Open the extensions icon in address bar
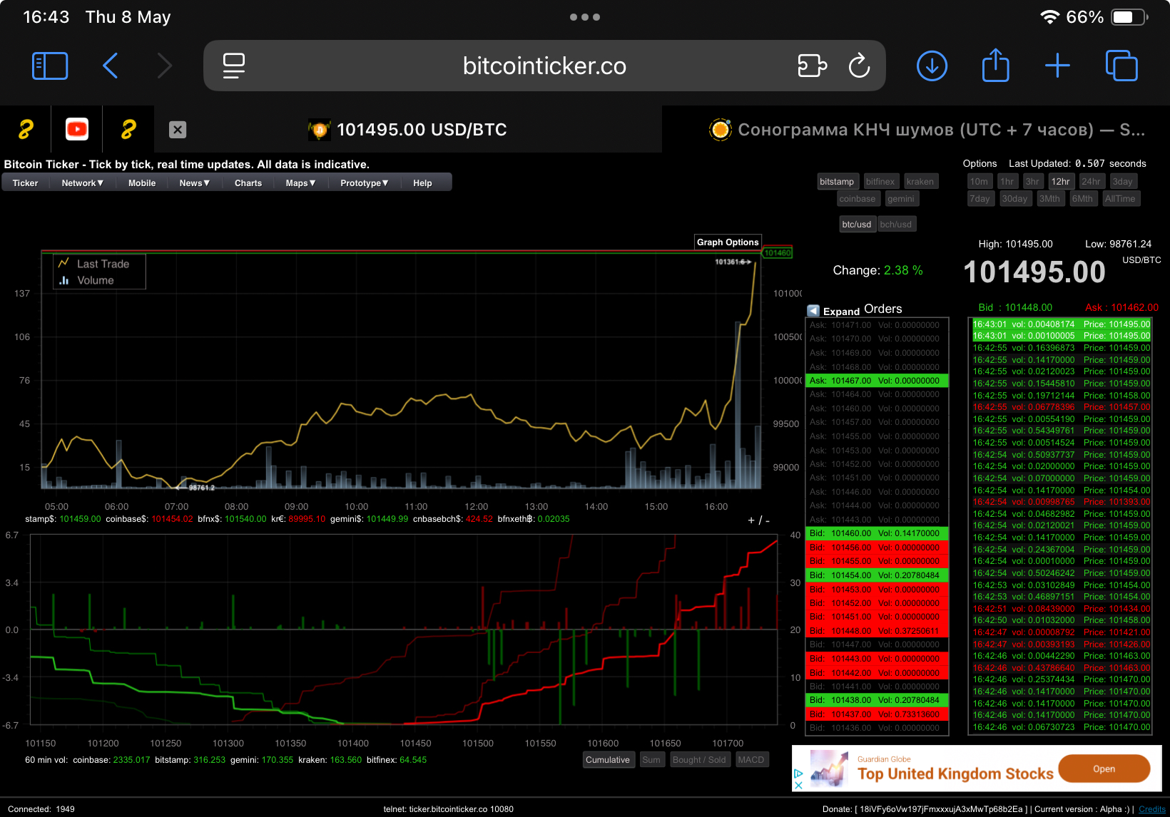Image resolution: width=1170 pixels, height=817 pixels. click(x=812, y=66)
